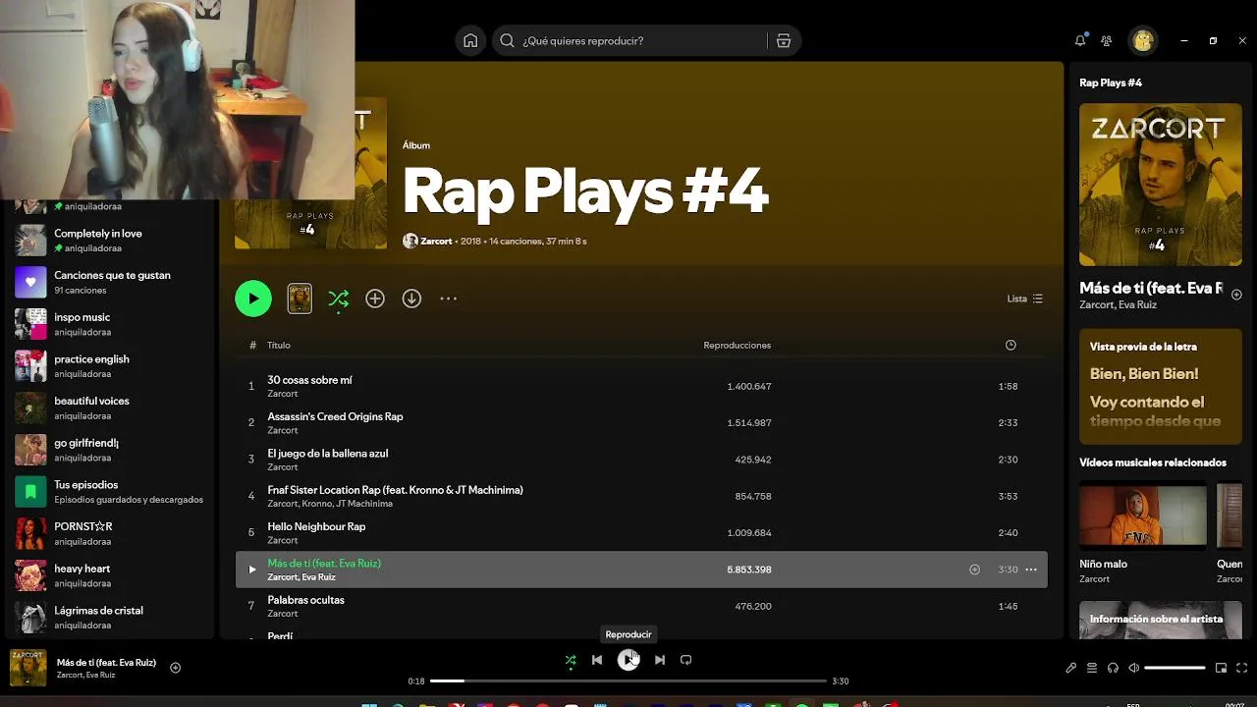Open lyrics via the microphone icon
Image resolution: width=1257 pixels, height=707 pixels.
1070,668
